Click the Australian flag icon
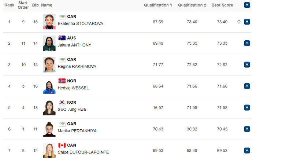Screen dimensions: 282x159 point(62,38)
